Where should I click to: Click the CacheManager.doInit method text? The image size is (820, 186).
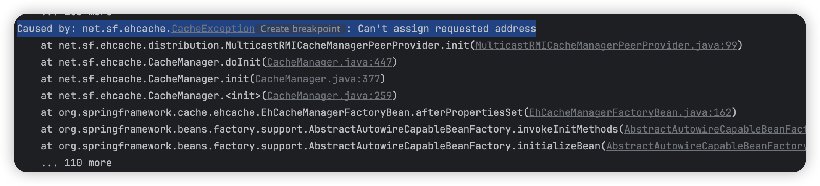pyautogui.click(x=204, y=62)
